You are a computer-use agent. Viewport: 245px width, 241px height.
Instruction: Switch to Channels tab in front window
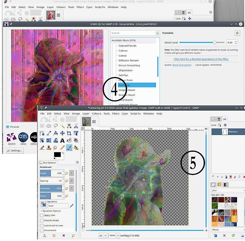point(219,119)
